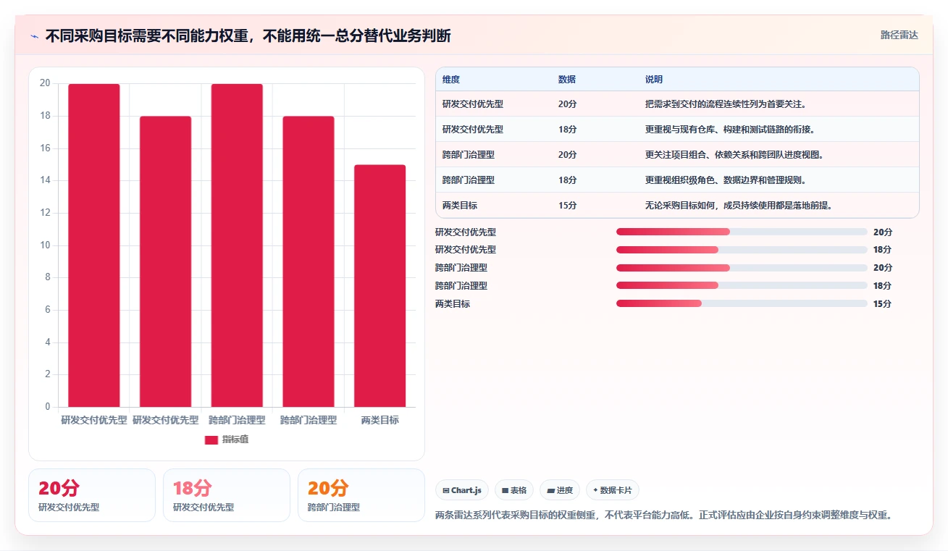Open the 18分 研发交付优先型 data card

(x=227, y=495)
